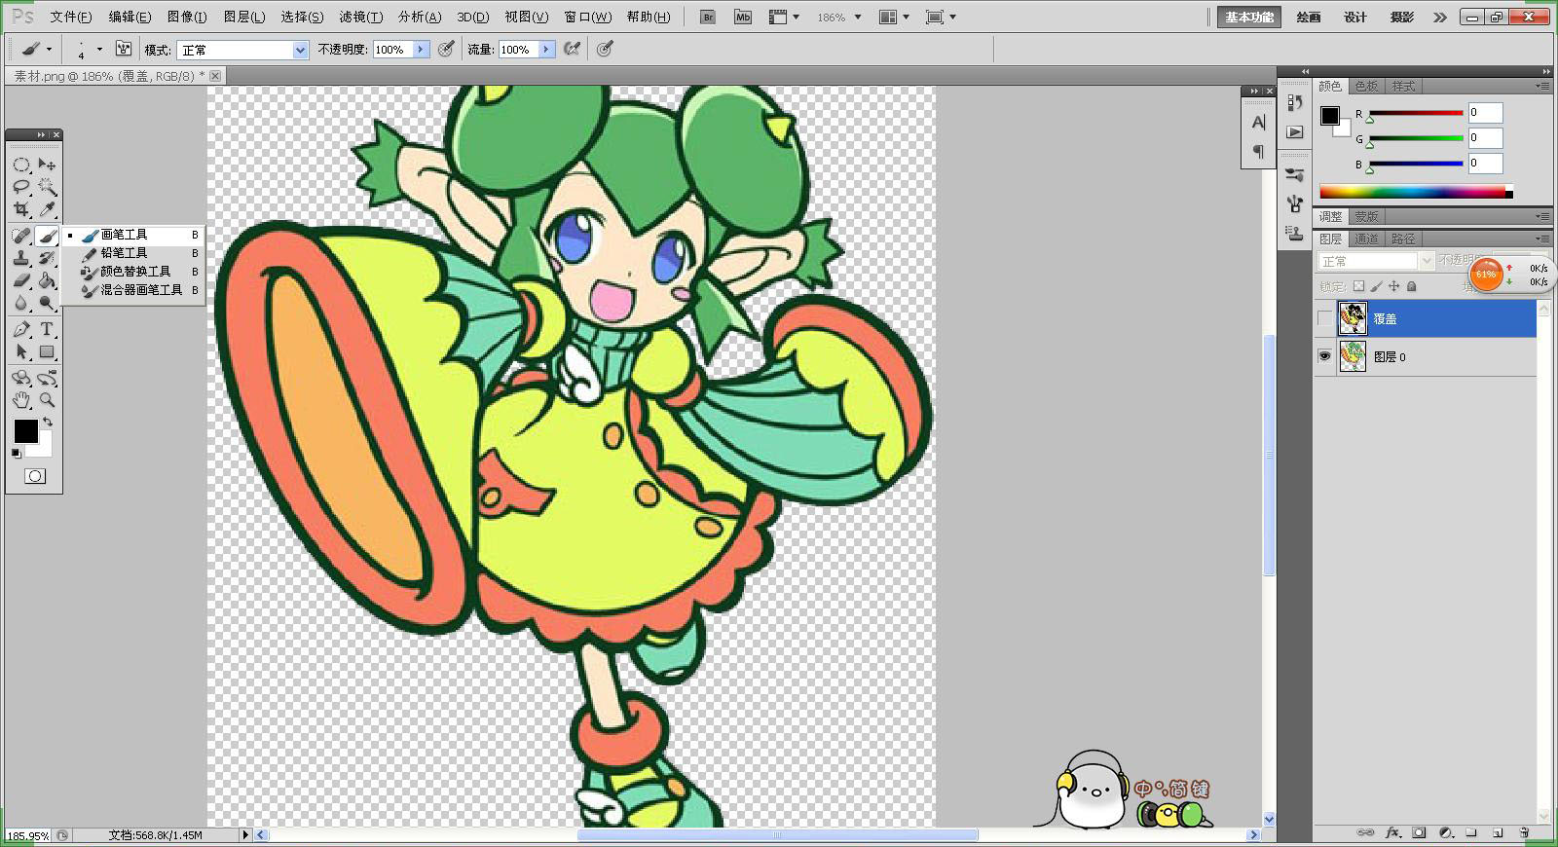
Task: Select the Hand tool
Action: pos(21,400)
